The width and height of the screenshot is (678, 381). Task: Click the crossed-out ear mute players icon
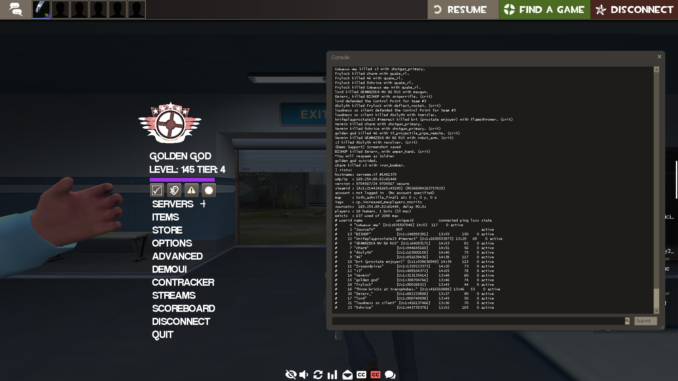[x=174, y=190]
